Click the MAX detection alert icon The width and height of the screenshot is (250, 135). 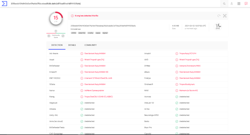tap(177, 91)
